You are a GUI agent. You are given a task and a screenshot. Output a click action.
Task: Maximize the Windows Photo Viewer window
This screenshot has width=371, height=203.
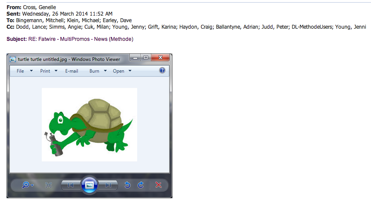(146, 58)
